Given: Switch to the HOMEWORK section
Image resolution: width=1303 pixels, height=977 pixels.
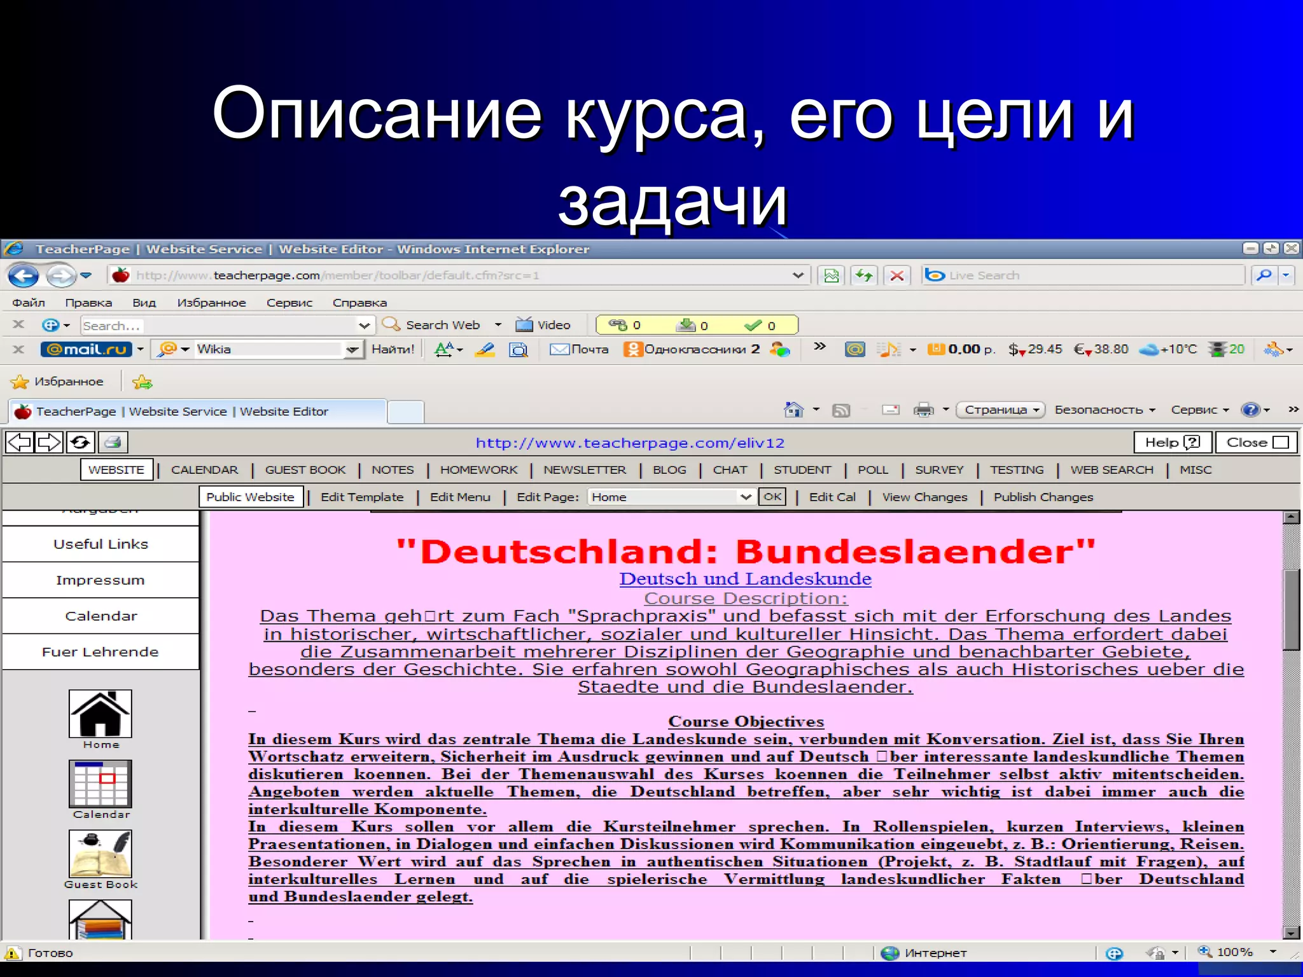Looking at the screenshot, I should [x=479, y=470].
